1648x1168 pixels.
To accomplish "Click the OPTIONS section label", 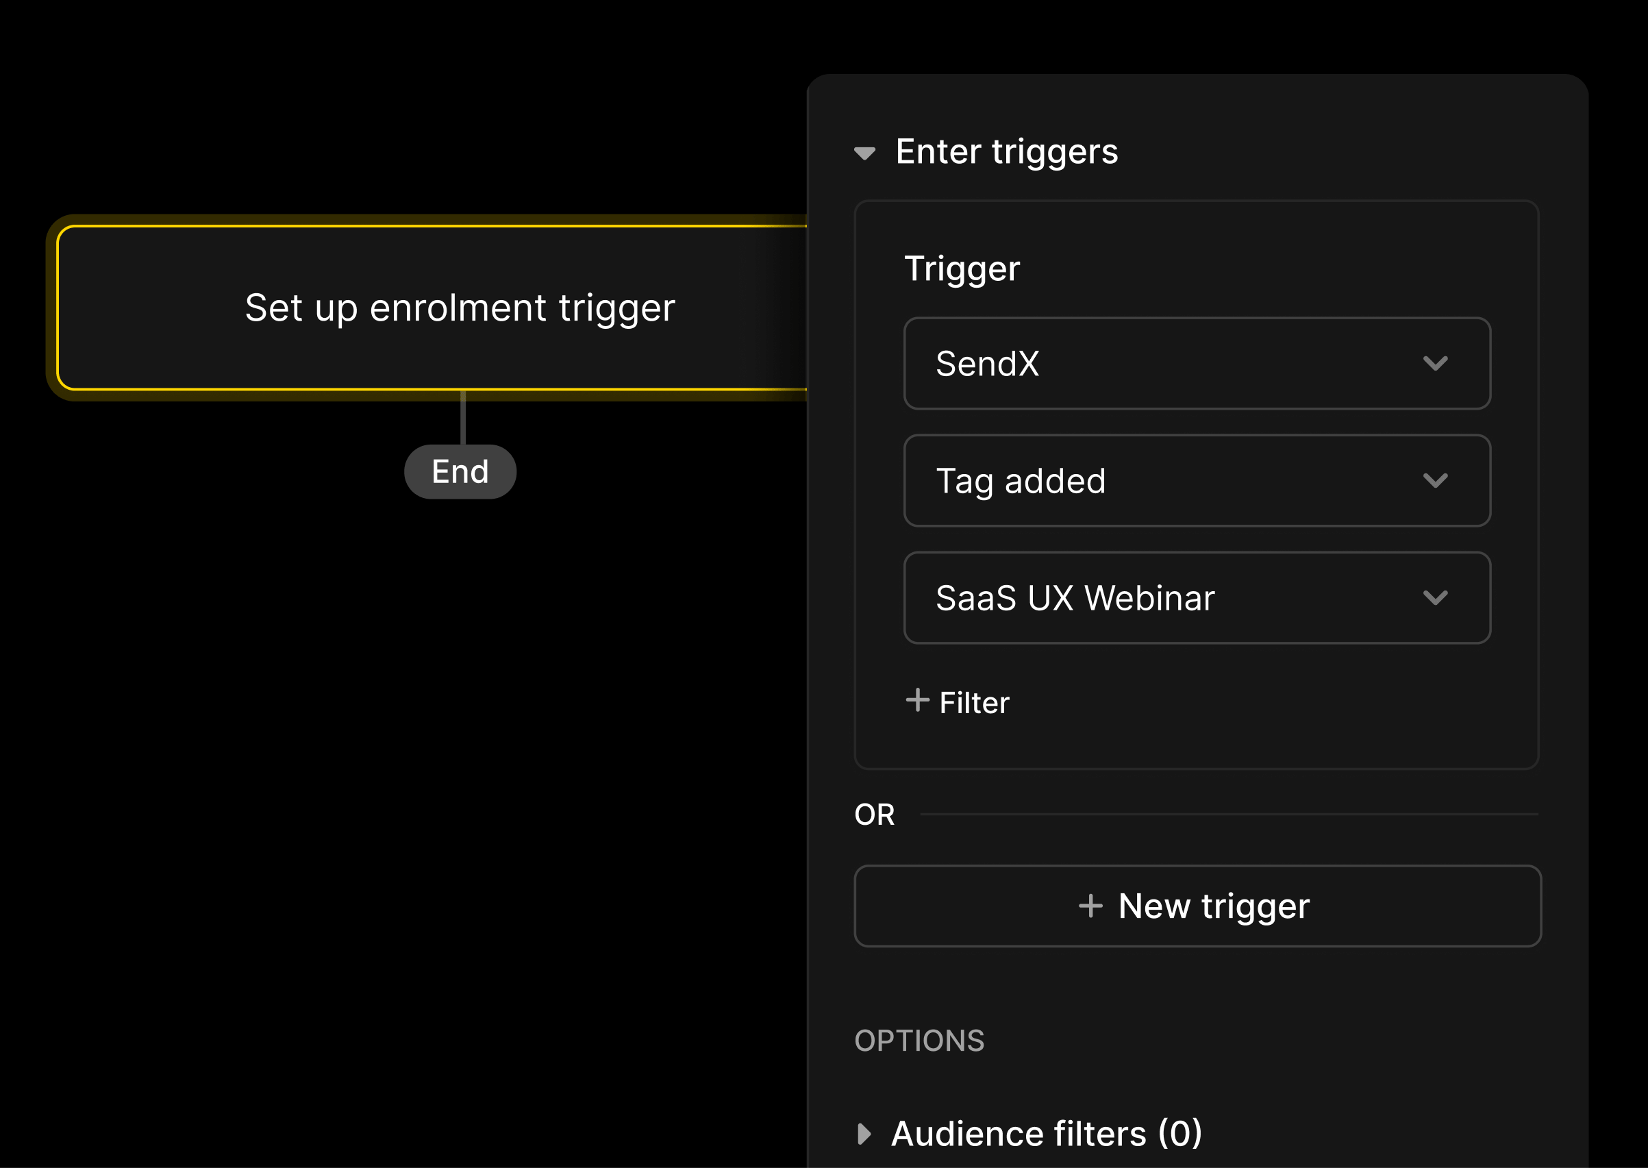I will [x=920, y=1041].
